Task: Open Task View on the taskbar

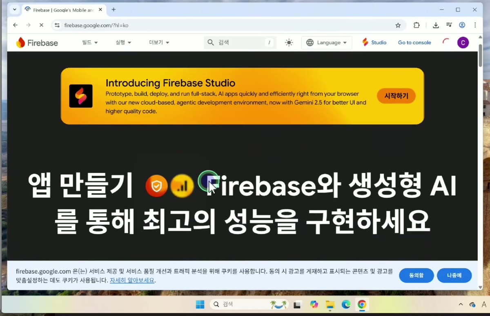Action: [298, 304]
